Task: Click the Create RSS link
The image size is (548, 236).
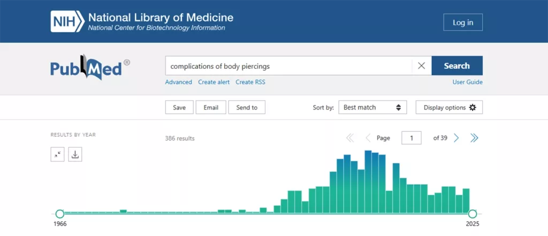Action: [250, 82]
